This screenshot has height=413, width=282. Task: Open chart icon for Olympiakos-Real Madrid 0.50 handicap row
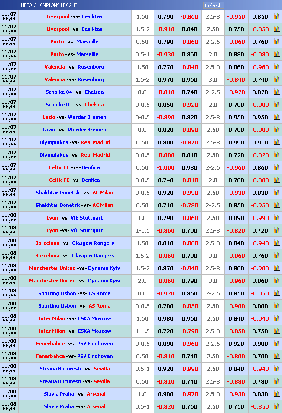pyautogui.click(x=276, y=142)
